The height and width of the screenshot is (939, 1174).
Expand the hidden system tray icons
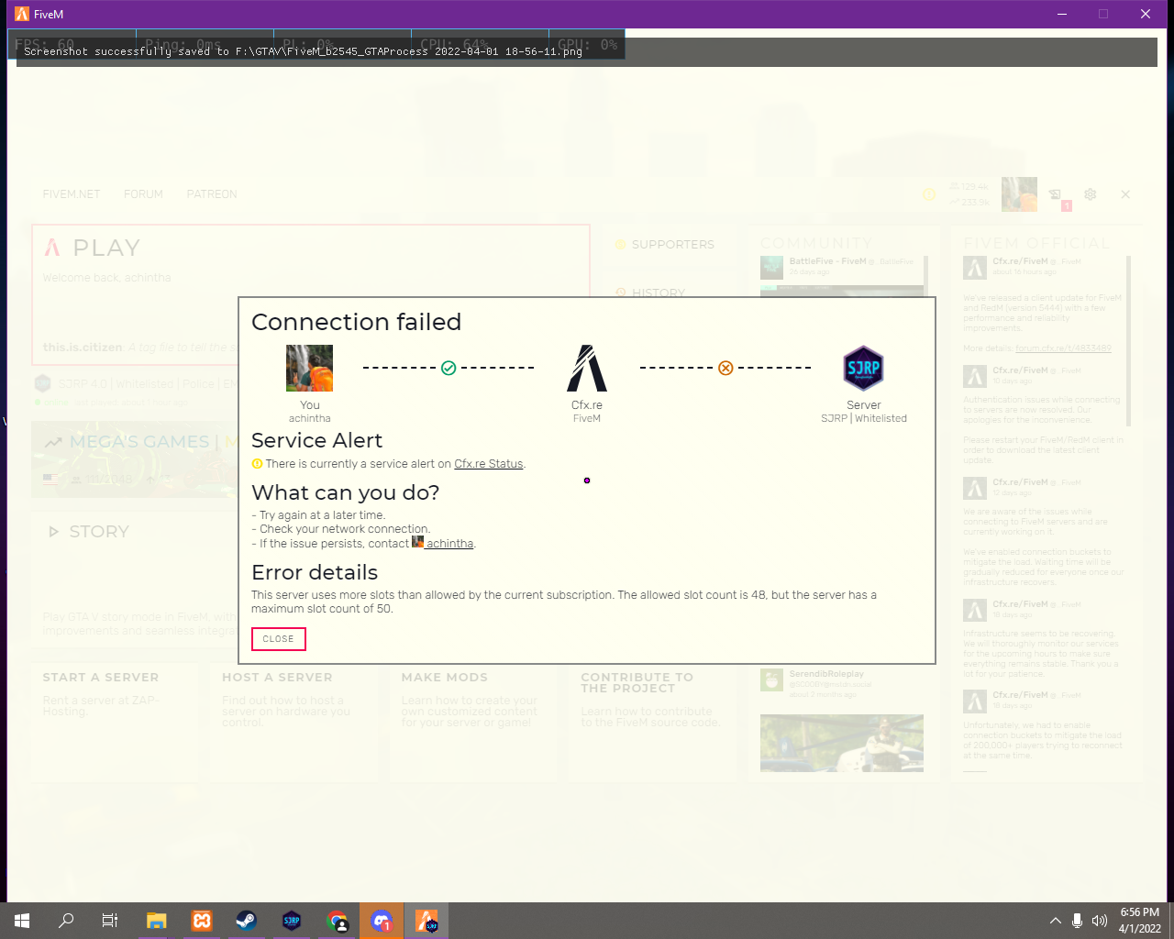click(1056, 921)
